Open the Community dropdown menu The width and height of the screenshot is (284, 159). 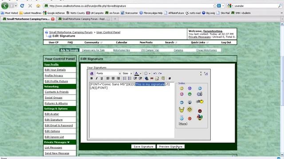[93, 42]
